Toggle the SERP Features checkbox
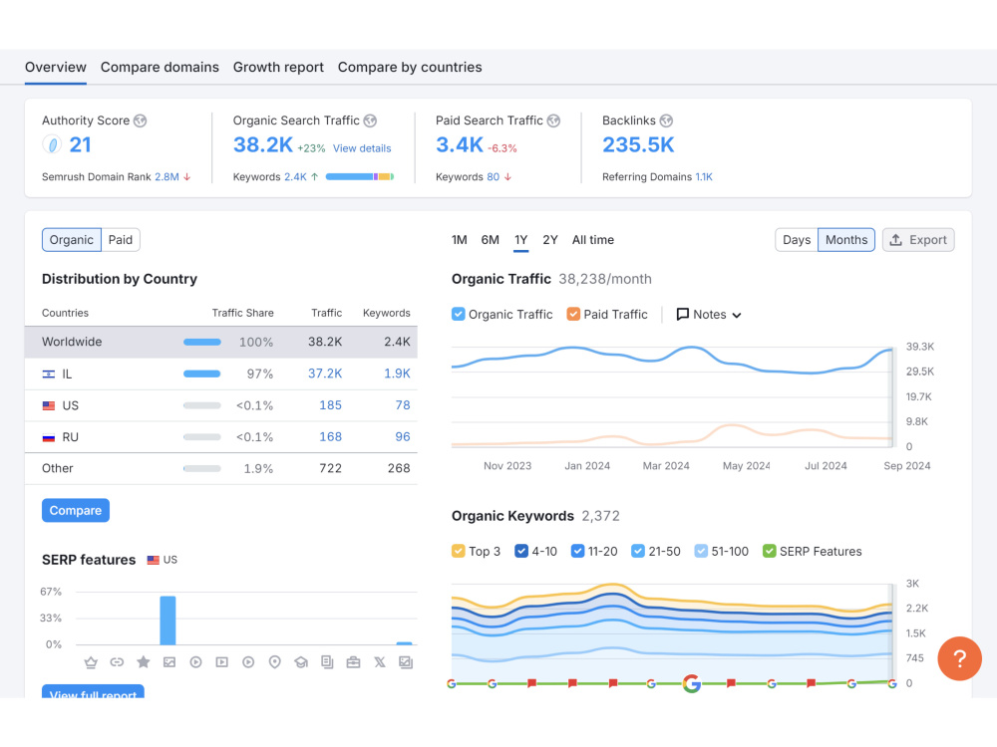 (x=770, y=552)
